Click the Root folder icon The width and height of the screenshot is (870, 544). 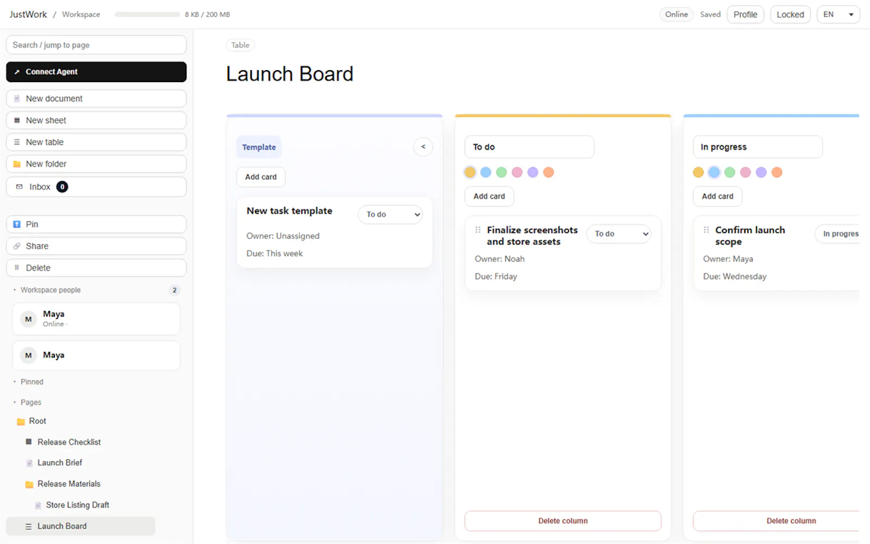(21, 422)
